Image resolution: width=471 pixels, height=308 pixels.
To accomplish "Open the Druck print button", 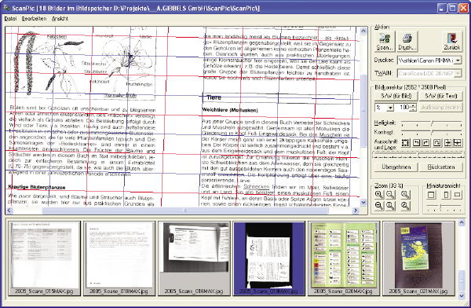I will (x=407, y=41).
